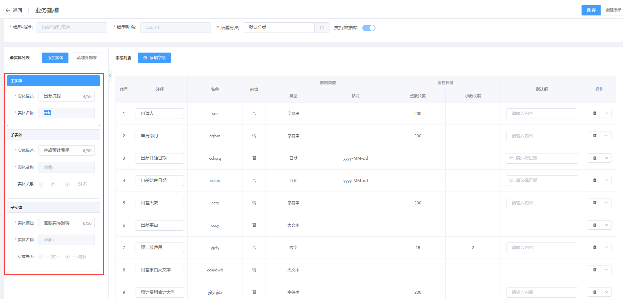Viewport: 623px width, 299px height.
Task: Click the back arrow icon labeled 返回
Action: [8, 11]
